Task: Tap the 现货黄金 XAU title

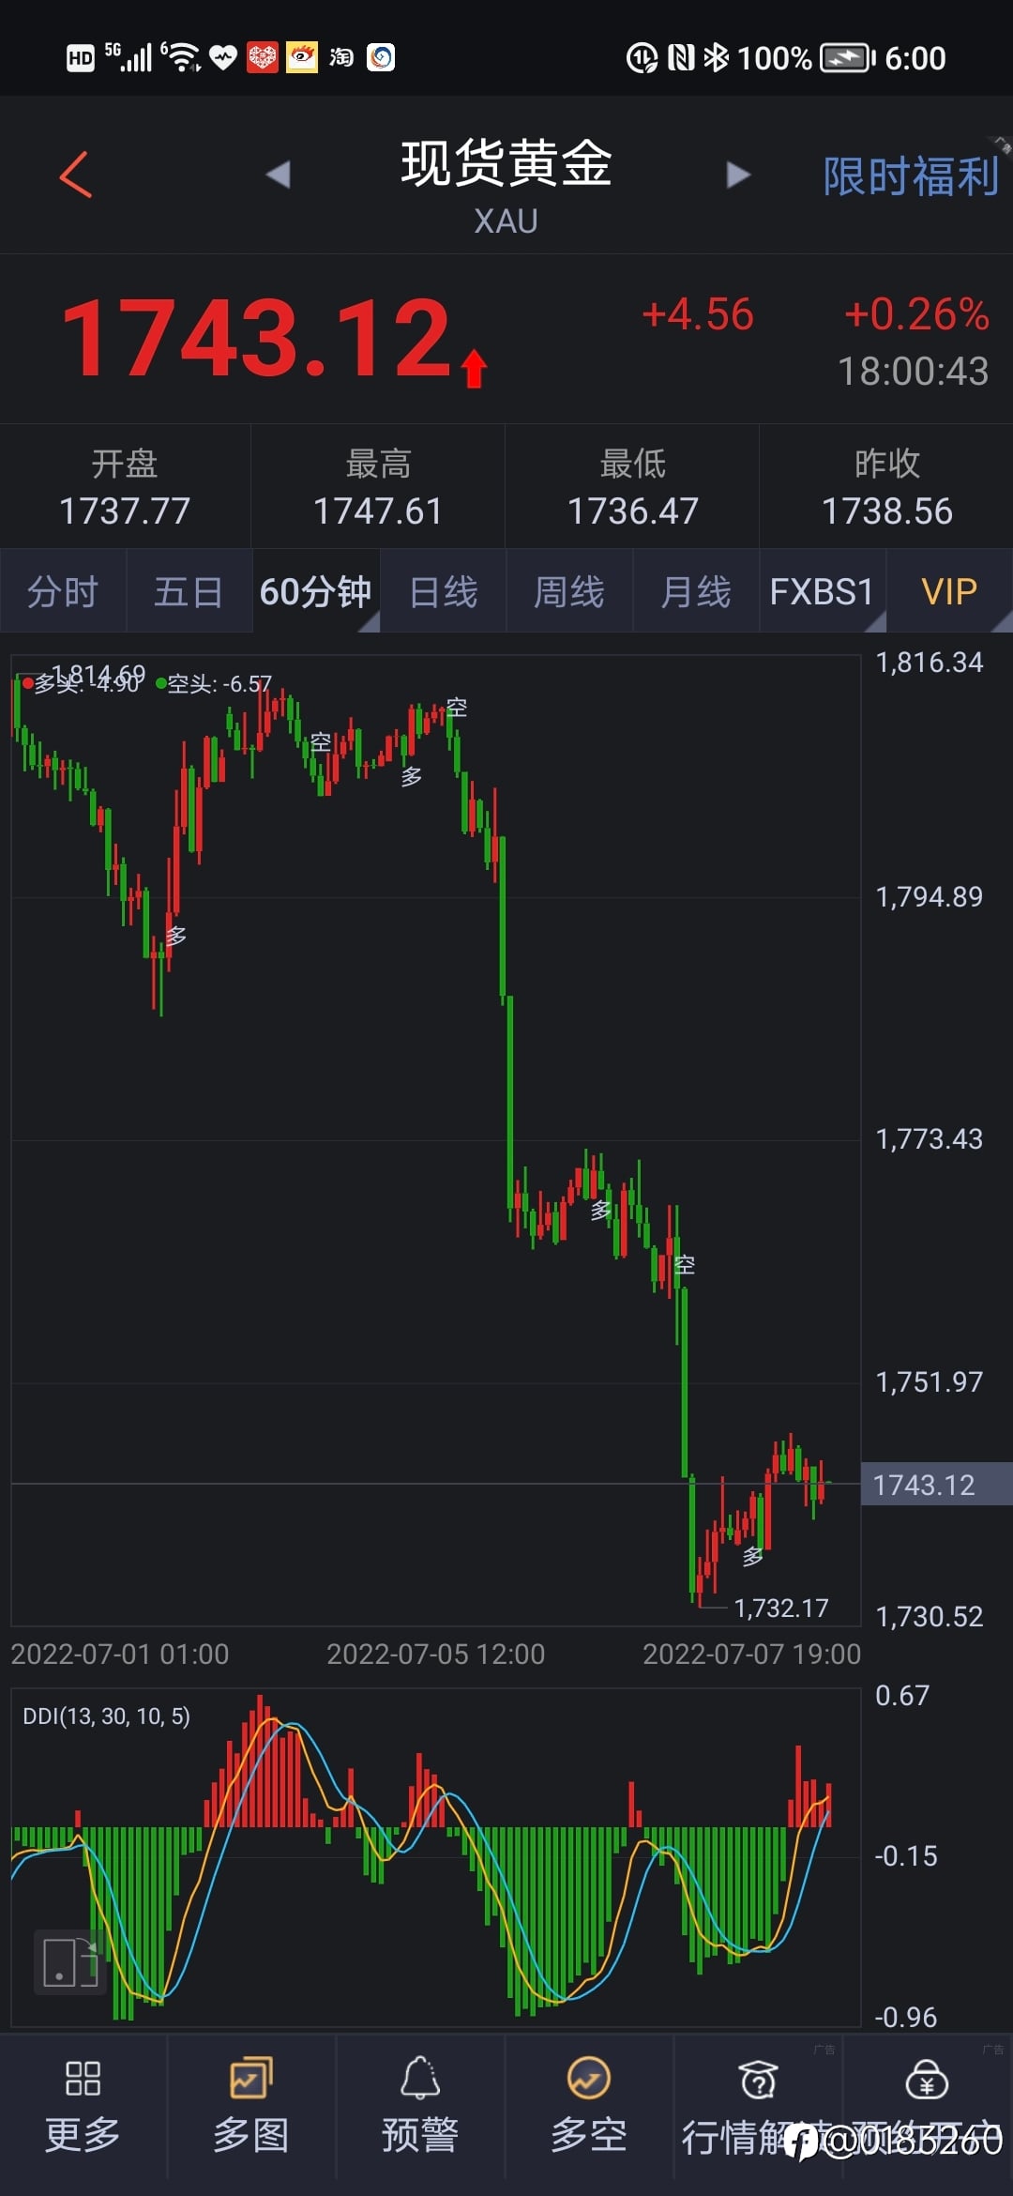Action: [506, 186]
